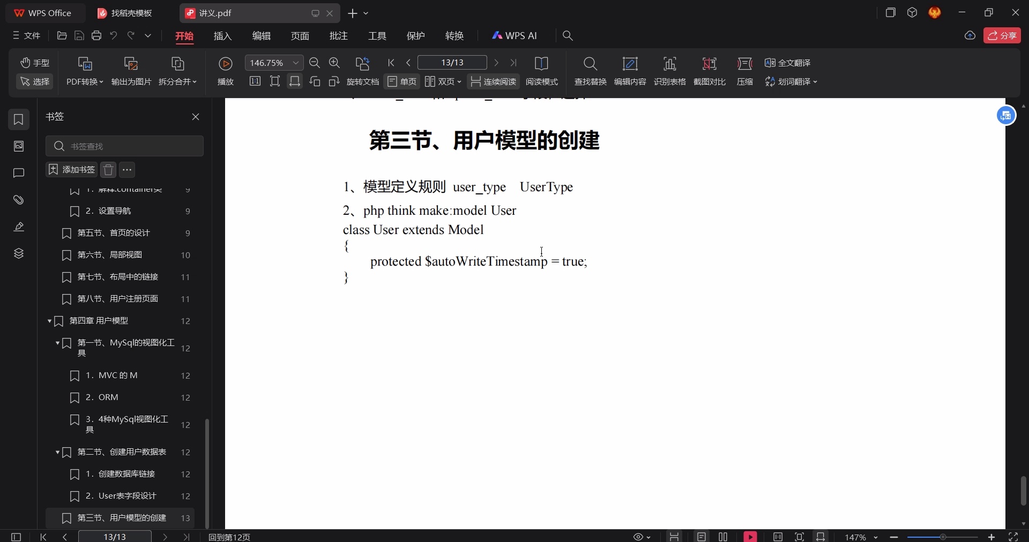The image size is (1029, 542).
Task: Open the annotation pen panel in left sidebar
Action: coord(19,227)
